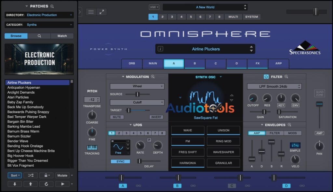Click the refresh patch icon
333x192 pixels.
pos(46,184)
